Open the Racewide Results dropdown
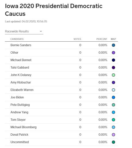This screenshot has width=132, height=148. 24,31
